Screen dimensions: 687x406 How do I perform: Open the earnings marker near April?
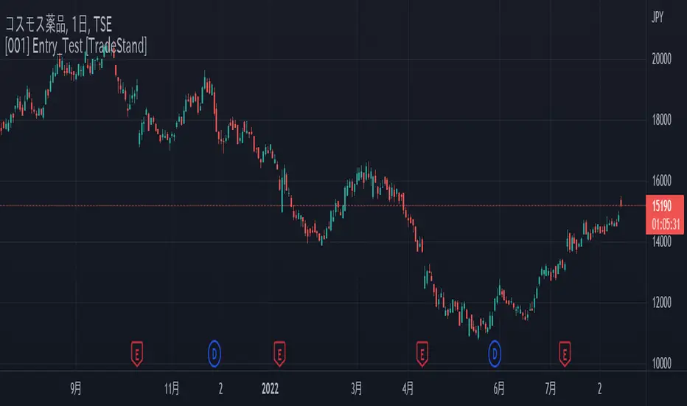422,354
